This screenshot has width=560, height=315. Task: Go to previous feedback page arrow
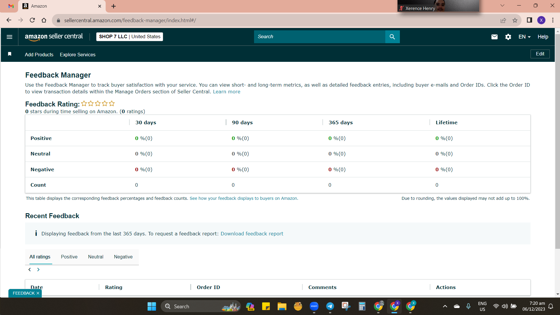pos(29,269)
